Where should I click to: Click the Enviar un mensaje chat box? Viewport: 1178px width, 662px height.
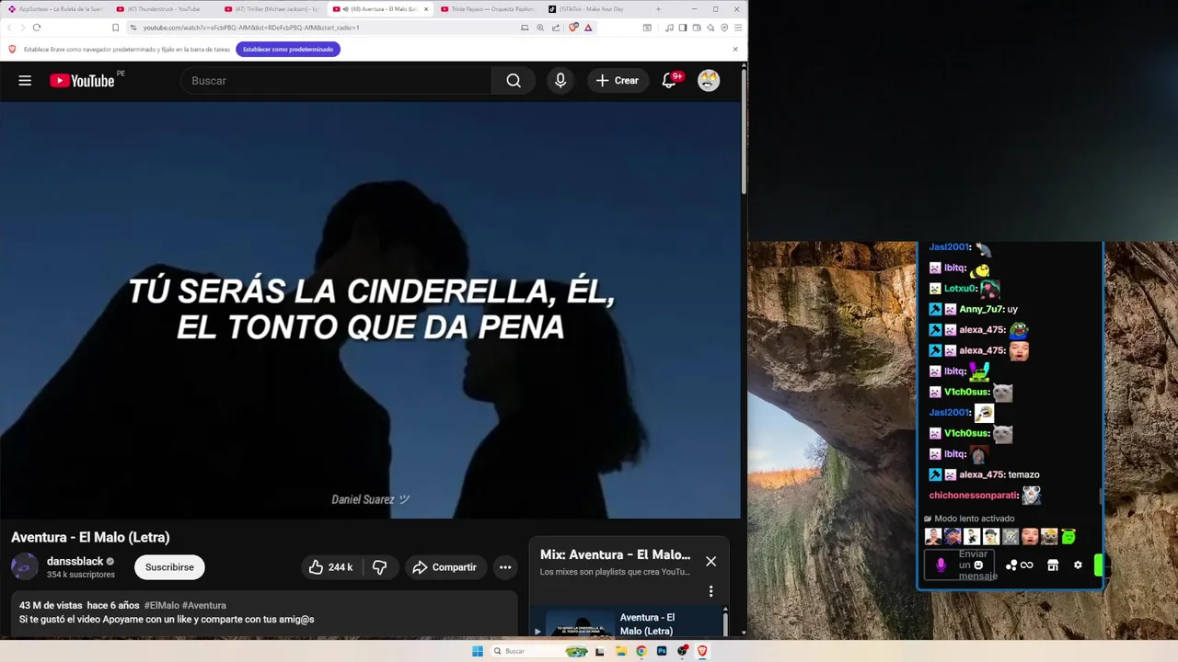click(958, 565)
